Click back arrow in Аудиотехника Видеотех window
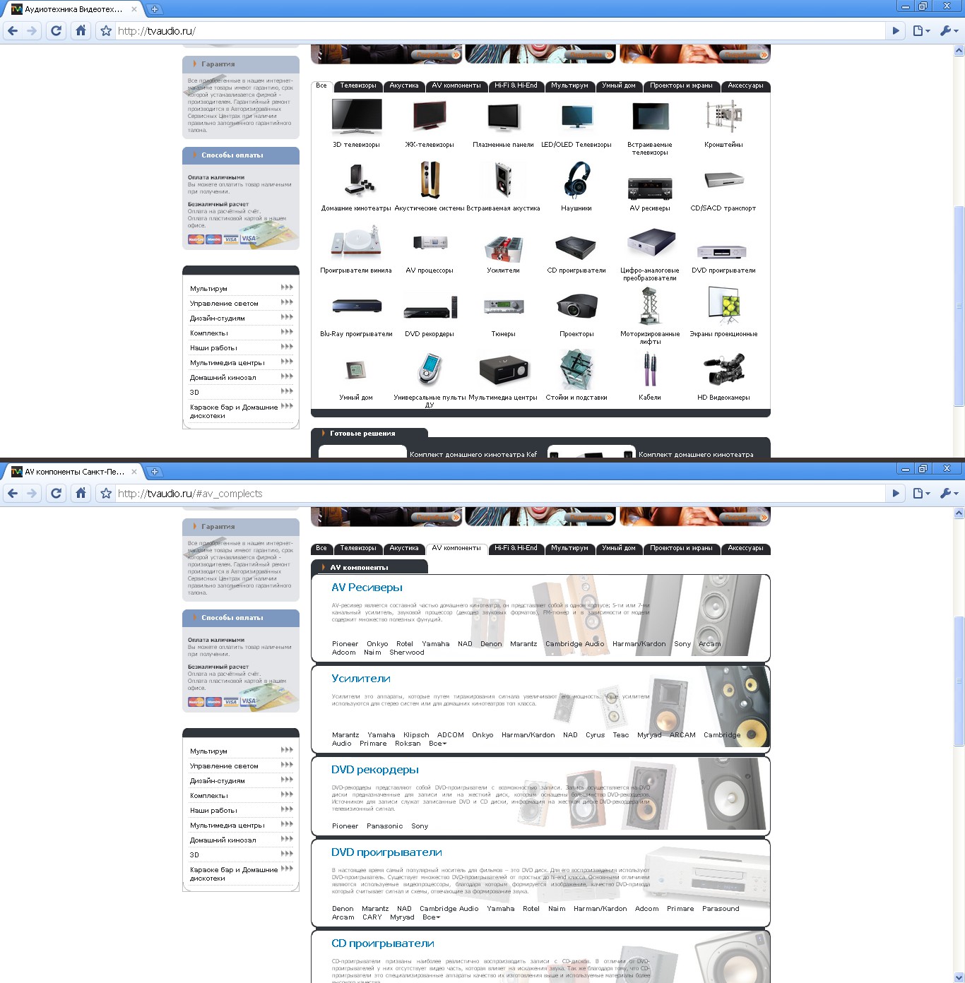This screenshot has height=983, width=965. click(13, 30)
